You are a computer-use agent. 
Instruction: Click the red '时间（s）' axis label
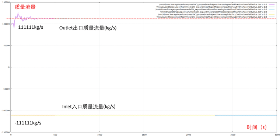point(257,127)
